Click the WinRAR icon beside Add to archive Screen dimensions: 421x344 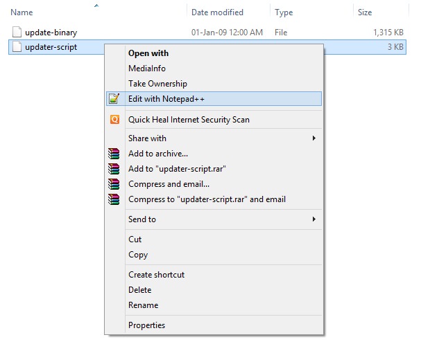[x=114, y=154]
